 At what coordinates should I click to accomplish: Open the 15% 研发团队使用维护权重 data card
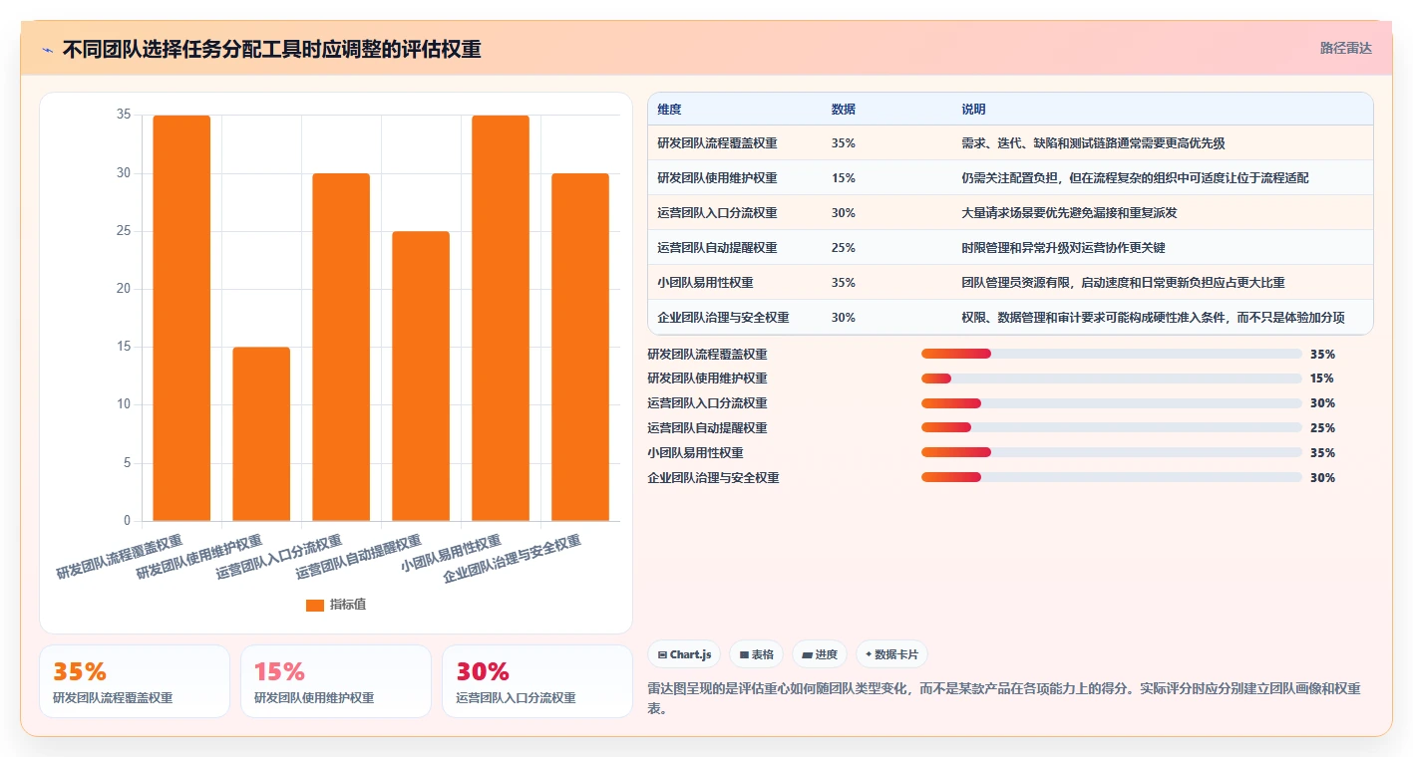tap(336, 681)
